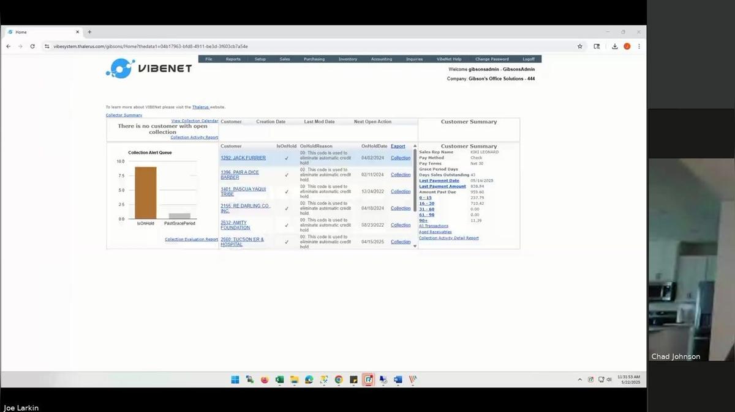Toggle IsOnHold checkmark for Pair A Dice Barber
The width and height of the screenshot is (735, 412).
(286, 175)
